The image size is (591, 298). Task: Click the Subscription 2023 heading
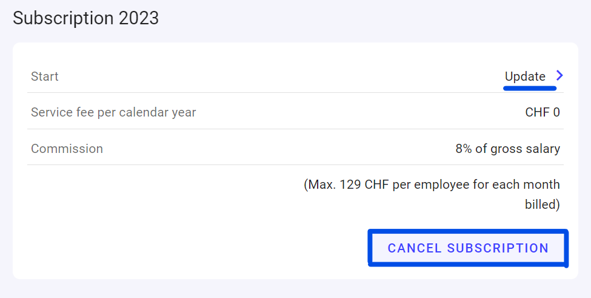click(x=85, y=18)
